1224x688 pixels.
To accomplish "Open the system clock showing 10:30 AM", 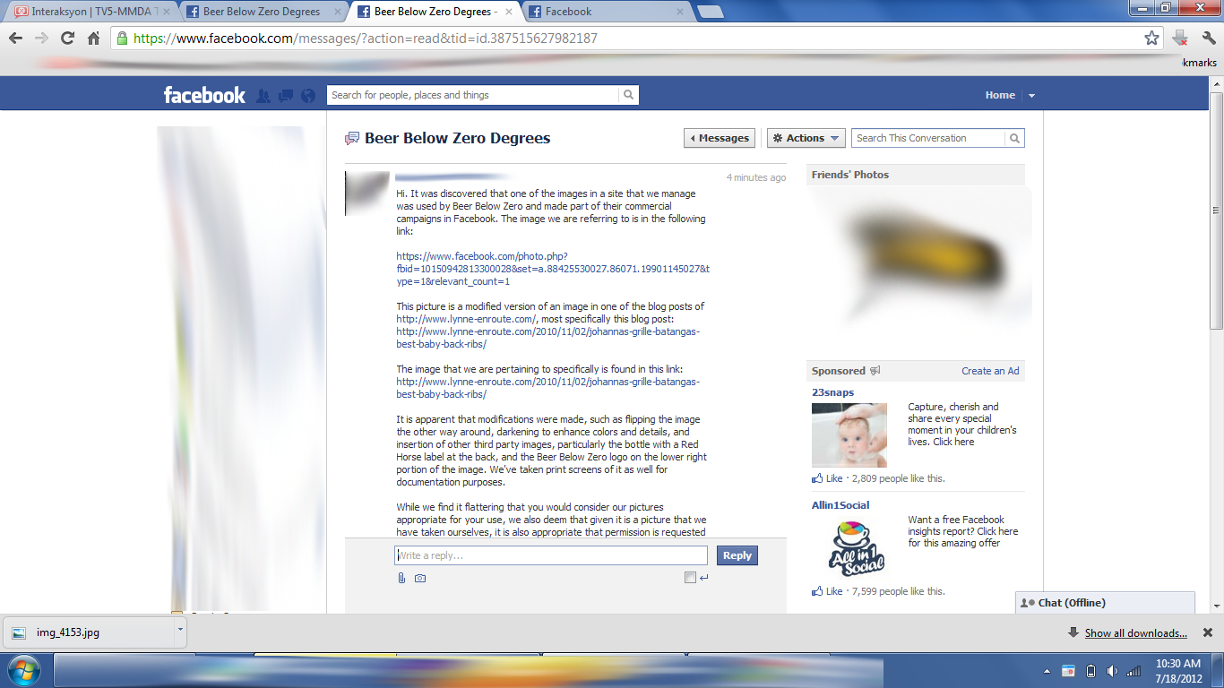I will pyautogui.click(x=1178, y=671).
